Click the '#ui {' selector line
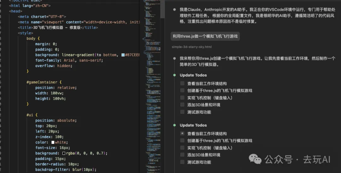 click(x=32, y=115)
